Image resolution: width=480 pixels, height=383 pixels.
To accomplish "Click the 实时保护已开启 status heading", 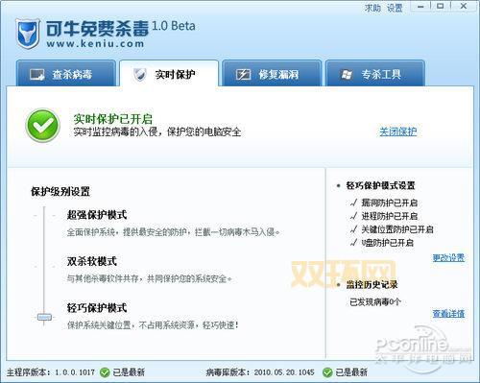I will pyautogui.click(x=113, y=119).
